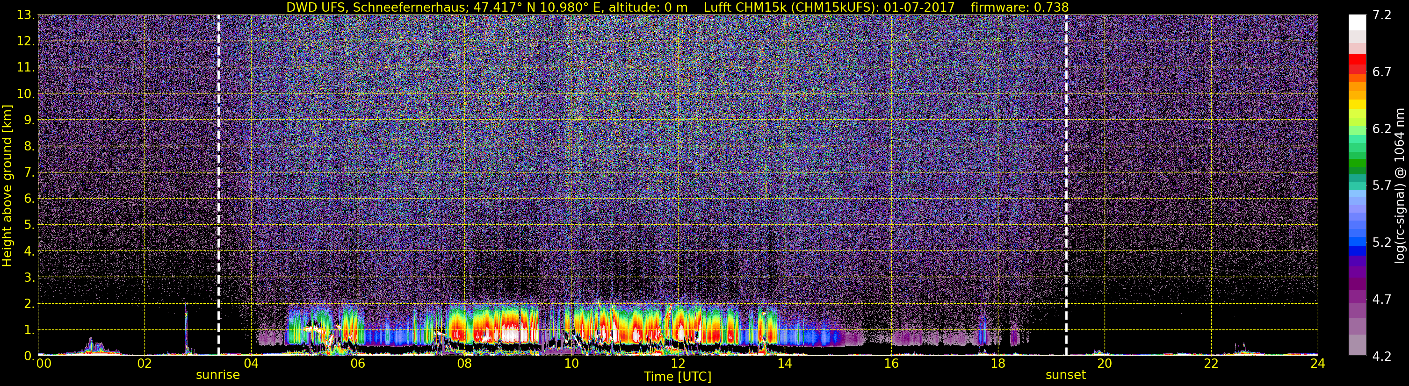This screenshot has width=1409, height=386.
Task: Click the 06 tick label on time axis
Action: (x=358, y=364)
